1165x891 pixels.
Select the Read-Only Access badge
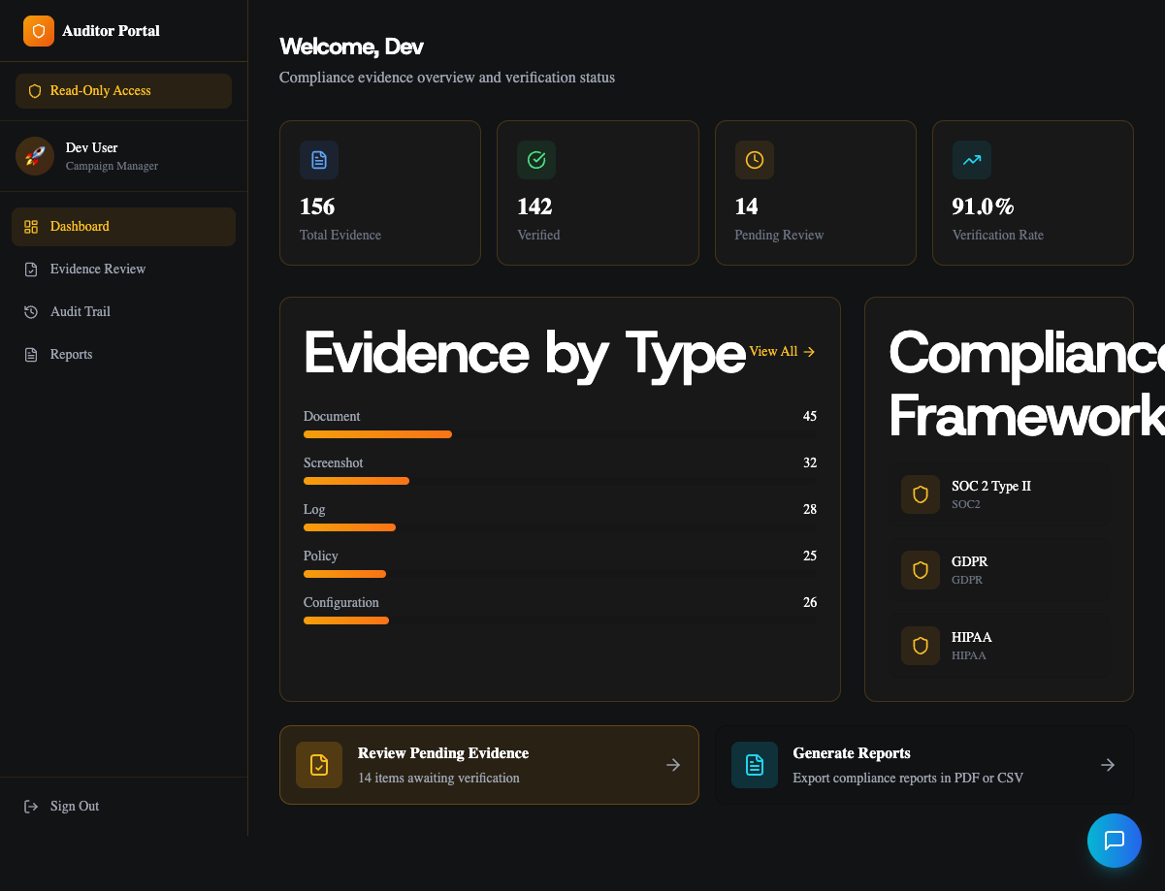pos(123,90)
